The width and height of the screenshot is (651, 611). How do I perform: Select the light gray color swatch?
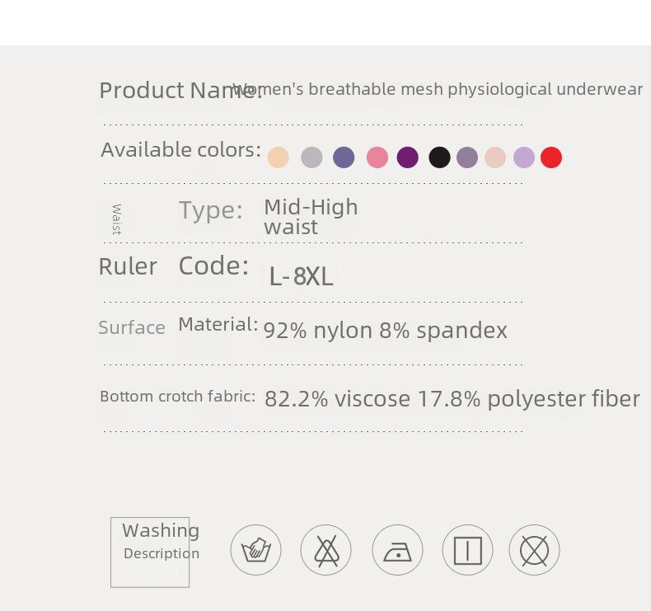(311, 157)
